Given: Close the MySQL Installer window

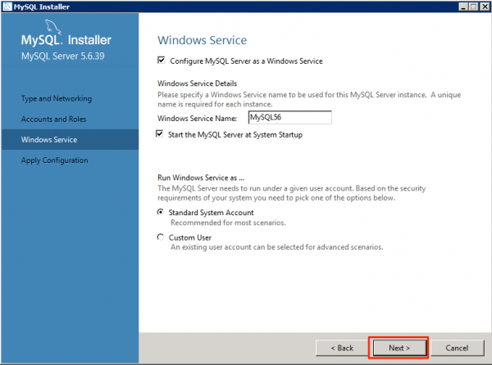Looking at the screenshot, I should point(485,7).
